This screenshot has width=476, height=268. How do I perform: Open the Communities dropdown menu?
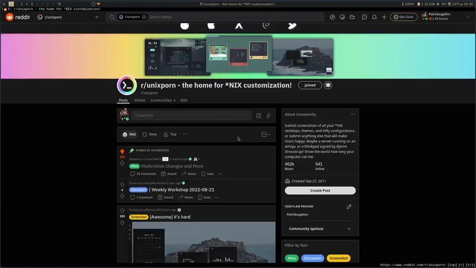(x=163, y=100)
